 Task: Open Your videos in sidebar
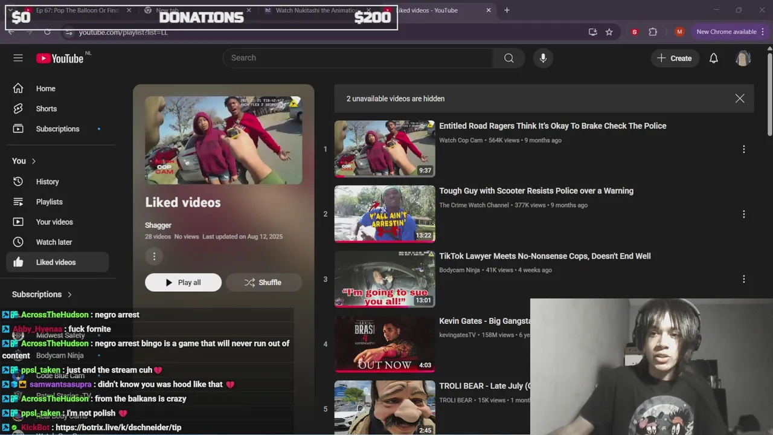[x=57, y=222]
